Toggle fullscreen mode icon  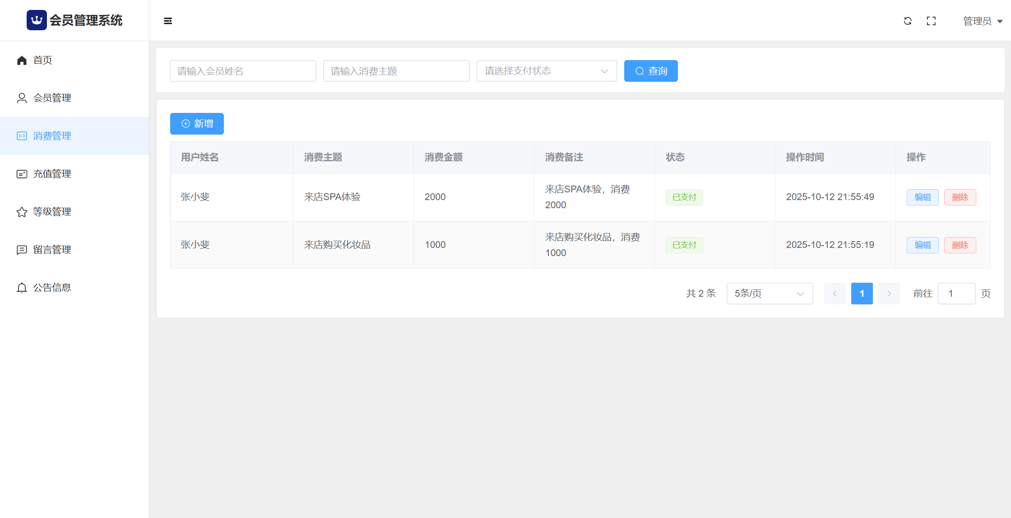pos(931,21)
